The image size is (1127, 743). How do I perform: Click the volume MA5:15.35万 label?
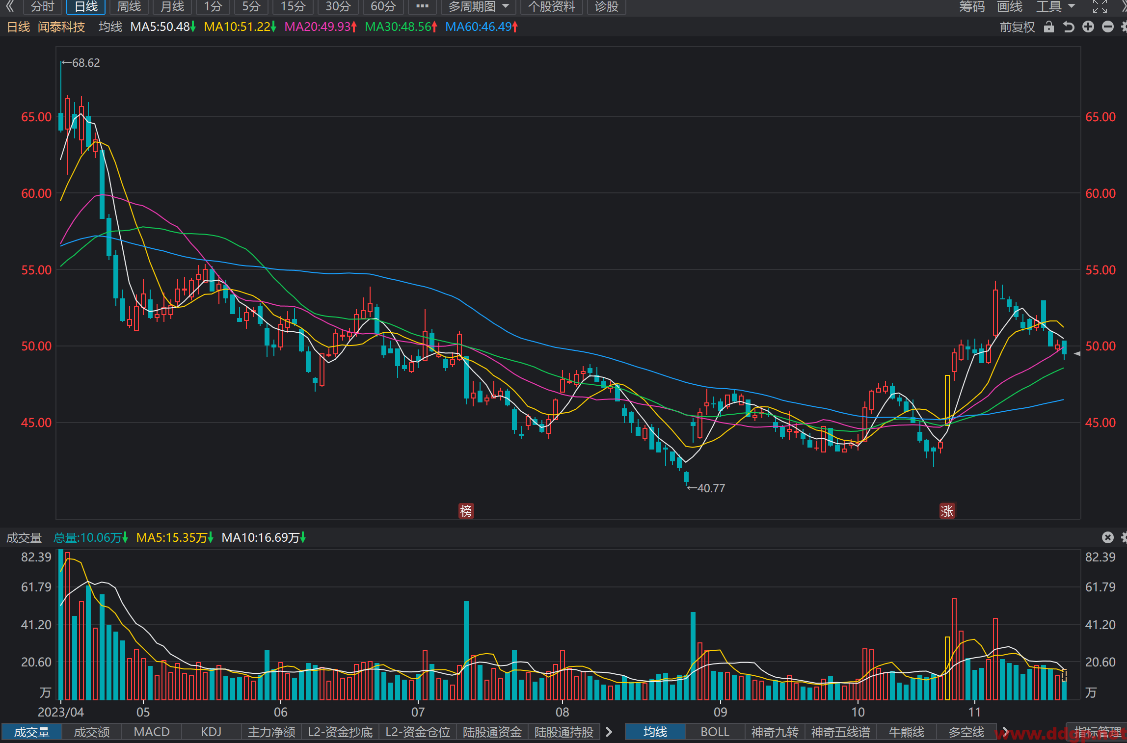pos(175,538)
